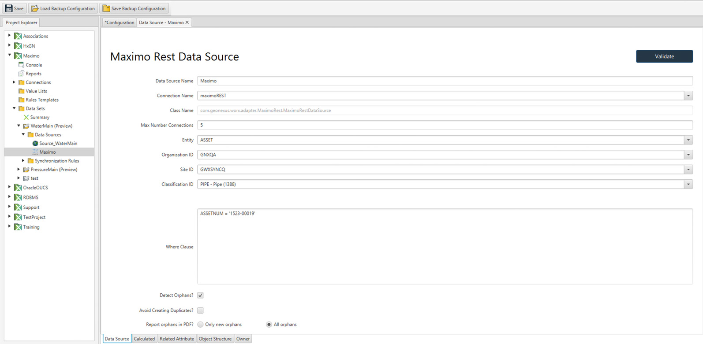703x344 pixels.
Task: Open the Connection Name dropdown
Action: tap(688, 96)
